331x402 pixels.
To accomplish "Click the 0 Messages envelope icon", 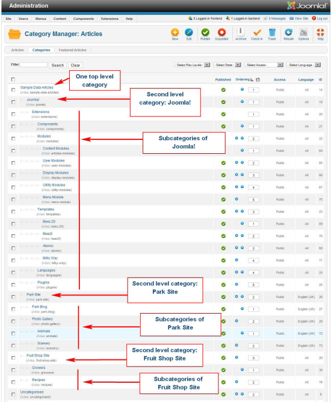I will (x=266, y=19).
